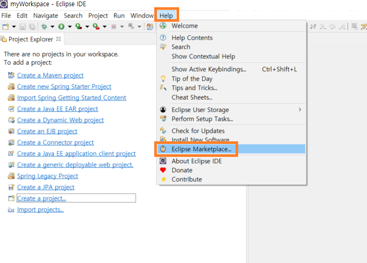367x263 pixels.
Task: Open the Edit menu
Action: tap(22, 16)
